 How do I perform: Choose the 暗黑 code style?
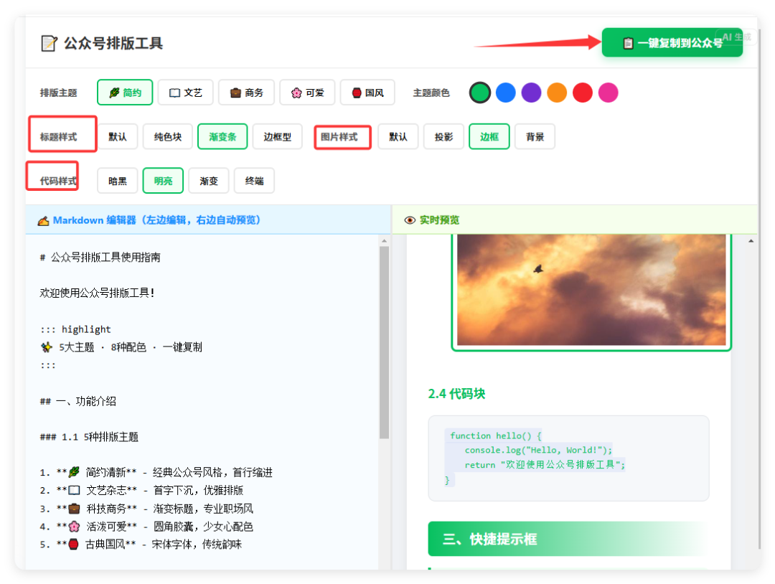118,181
